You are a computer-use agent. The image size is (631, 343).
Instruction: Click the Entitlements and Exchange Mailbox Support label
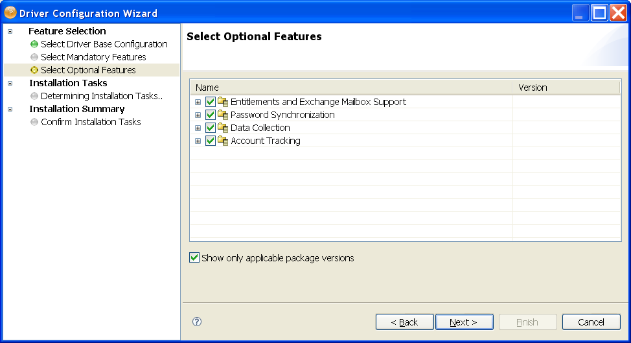(x=318, y=102)
